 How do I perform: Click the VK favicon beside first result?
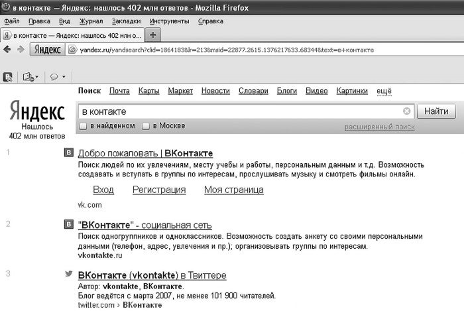click(x=68, y=153)
